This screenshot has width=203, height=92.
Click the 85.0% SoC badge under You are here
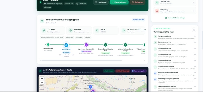click(x=66, y=52)
